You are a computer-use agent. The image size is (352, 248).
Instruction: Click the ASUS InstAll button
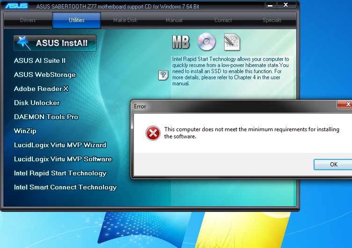tap(55, 43)
